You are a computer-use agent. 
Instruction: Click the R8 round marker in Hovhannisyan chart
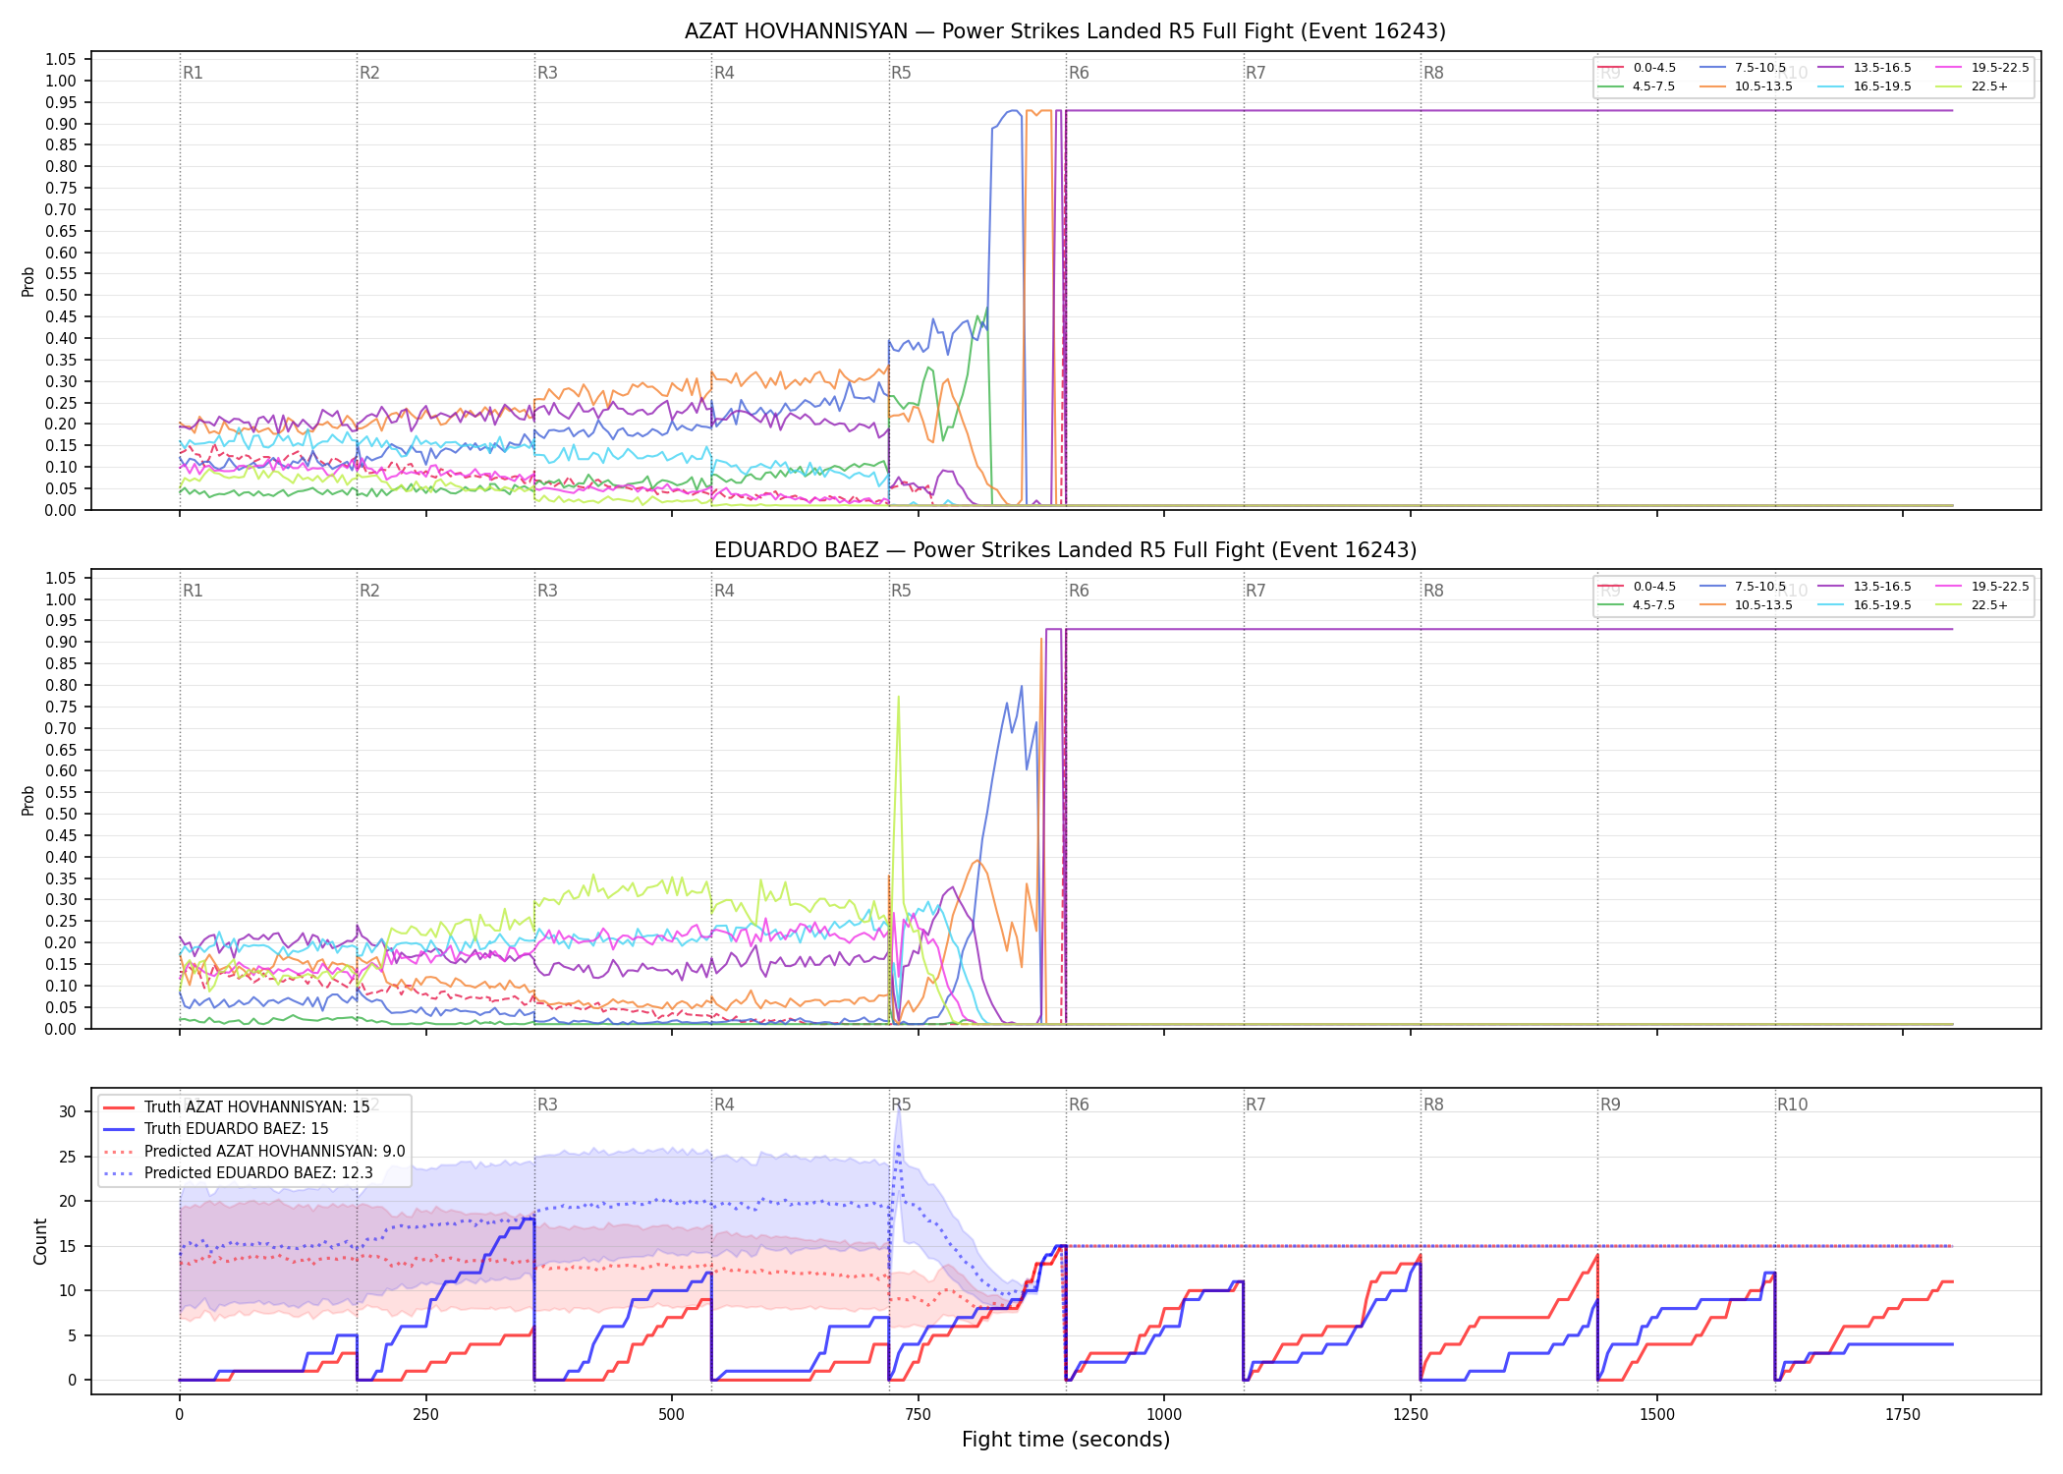pos(1433,73)
